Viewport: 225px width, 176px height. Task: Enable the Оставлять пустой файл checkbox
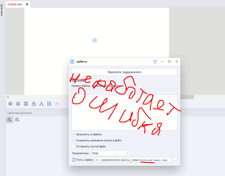tap(74, 146)
